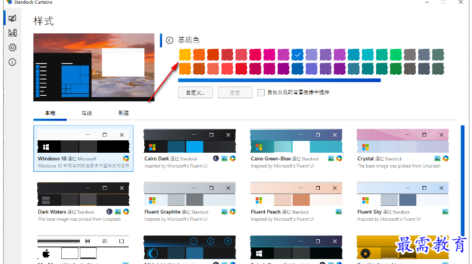Click the color wheel icon on Cairo Dark

pyautogui.click(x=233, y=158)
